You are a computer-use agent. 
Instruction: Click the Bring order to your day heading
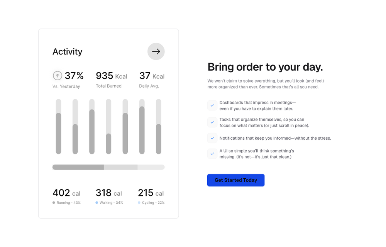click(x=265, y=67)
